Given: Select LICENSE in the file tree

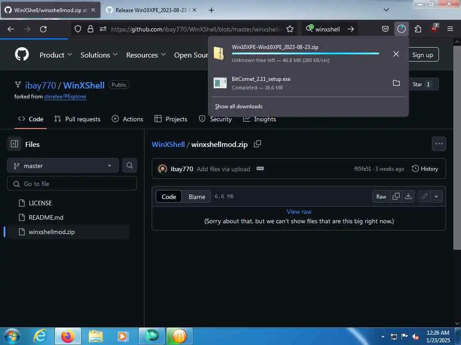Looking at the screenshot, I should click(x=40, y=203).
